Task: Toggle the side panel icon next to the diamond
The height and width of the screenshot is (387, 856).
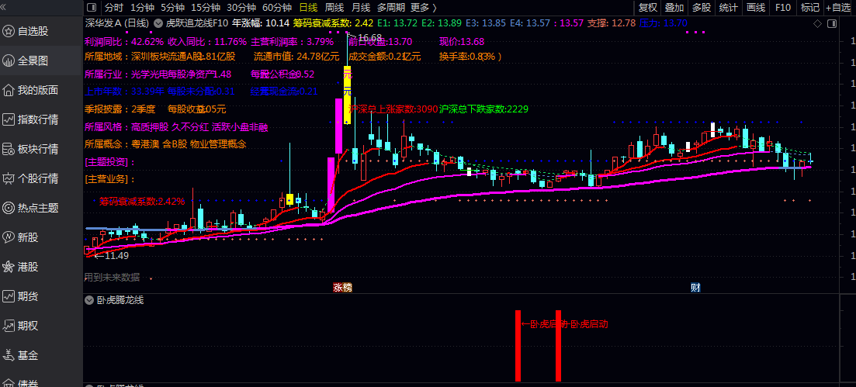Action: [831, 23]
